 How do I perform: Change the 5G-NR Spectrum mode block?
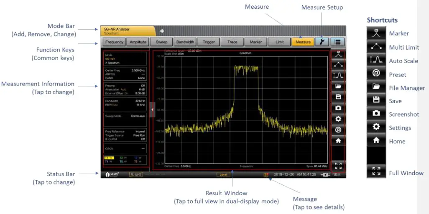(x=125, y=59)
